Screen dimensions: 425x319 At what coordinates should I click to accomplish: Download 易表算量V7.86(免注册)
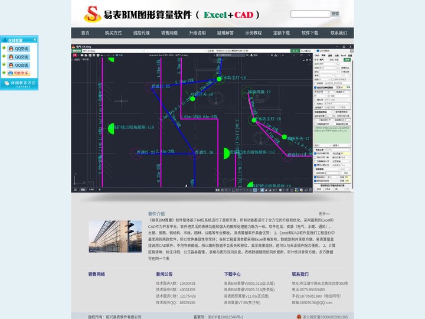pos(242,302)
